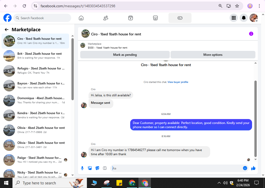
Task: Click More options button
Action: 213,55
